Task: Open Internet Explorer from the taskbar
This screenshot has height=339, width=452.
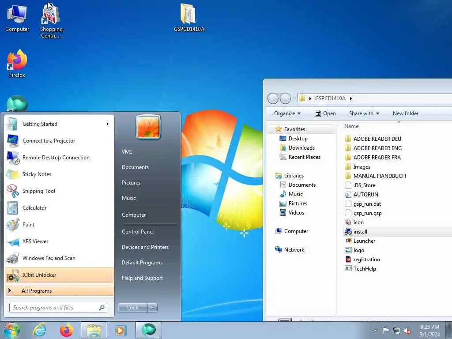Action: coord(39,330)
